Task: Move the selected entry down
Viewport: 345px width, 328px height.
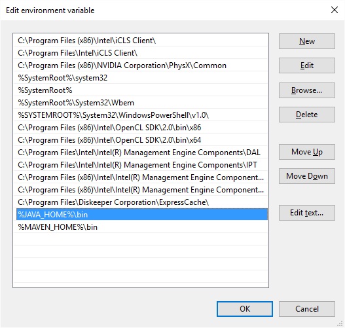Action: point(307,176)
